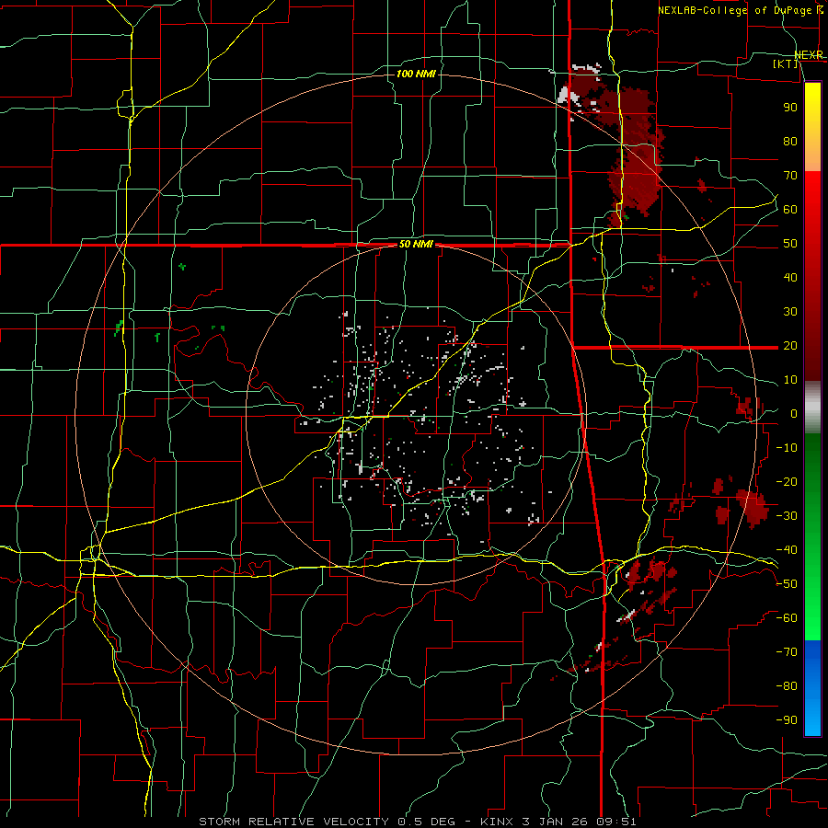This screenshot has width=828, height=828.
Task: Click the "3 JAN 26" date in the caption
Action: pyautogui.click(x=556, y=822)
